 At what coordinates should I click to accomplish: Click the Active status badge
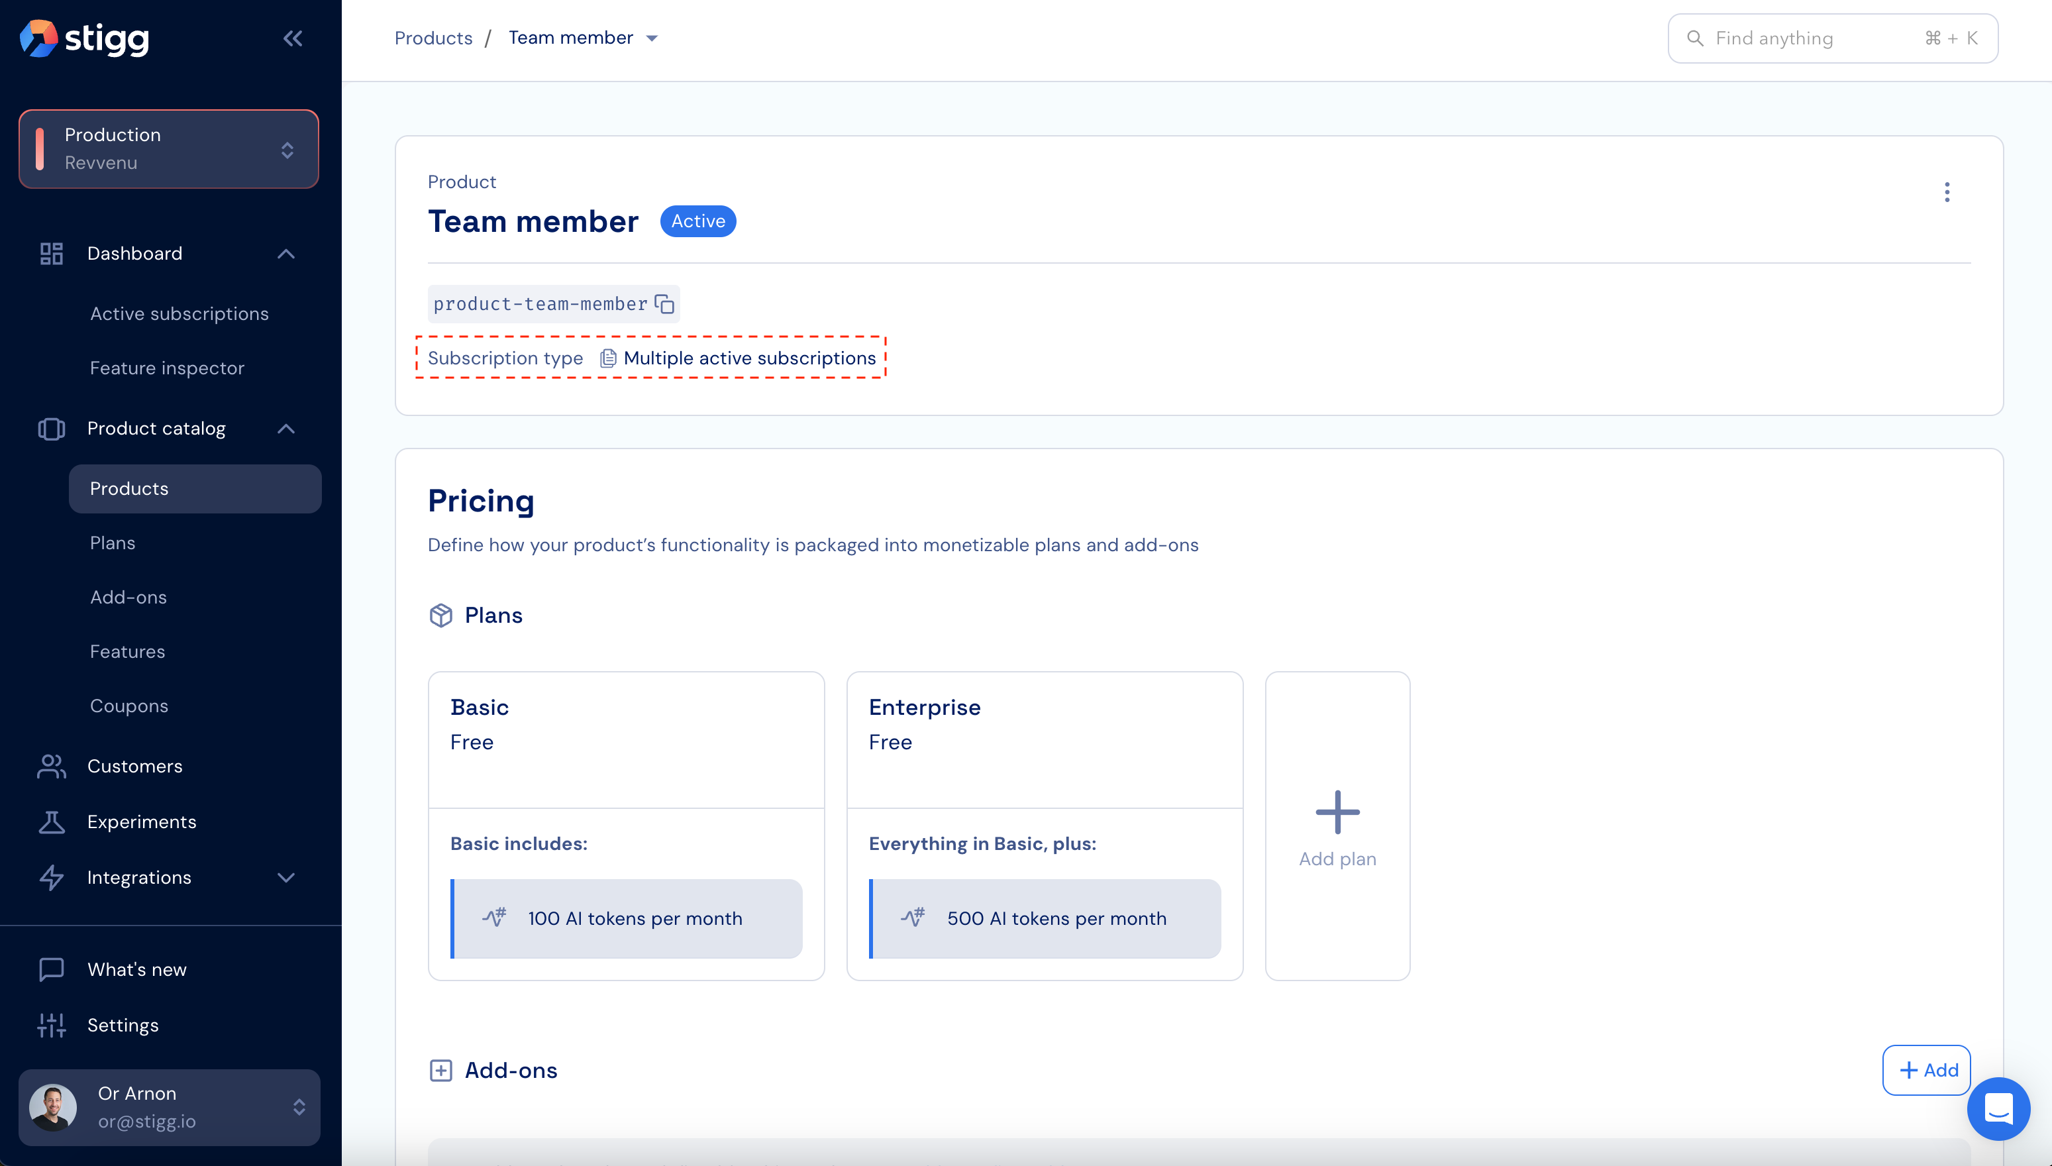coord(698,221)
